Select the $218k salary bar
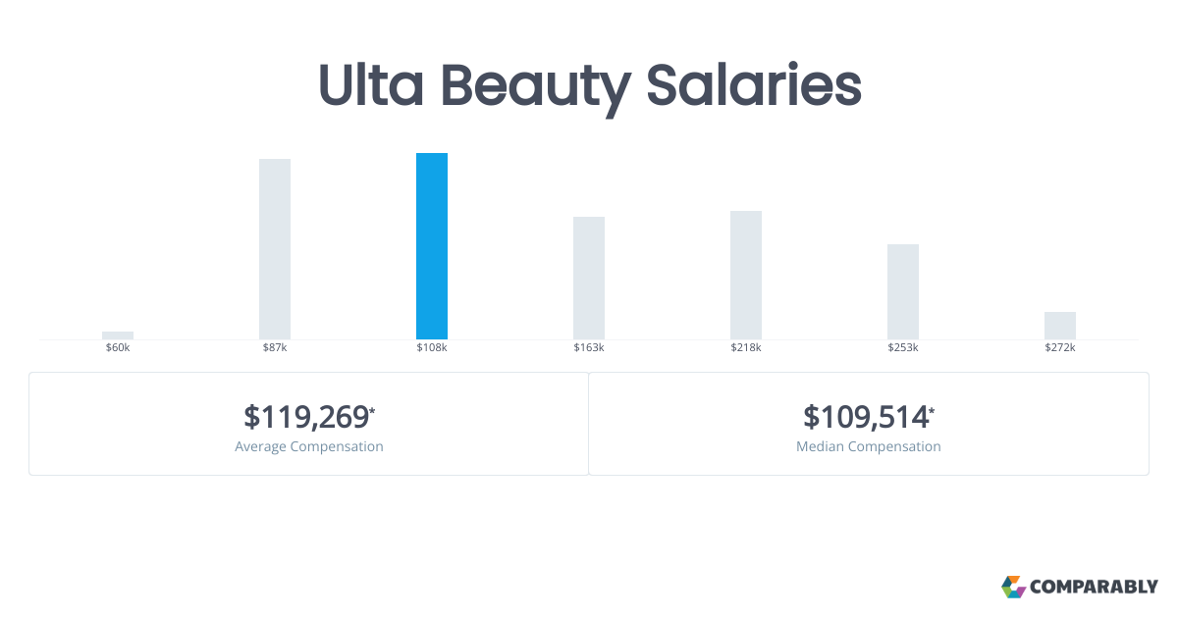This screenshot has height=618, width=1178. [x=746, y=275]
